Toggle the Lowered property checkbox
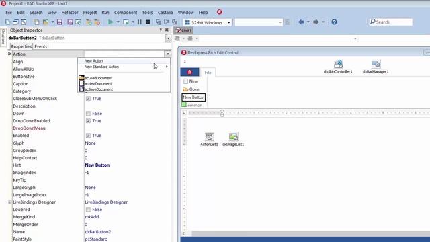Screen dimensions: 430x242 (x=88, y=209)
